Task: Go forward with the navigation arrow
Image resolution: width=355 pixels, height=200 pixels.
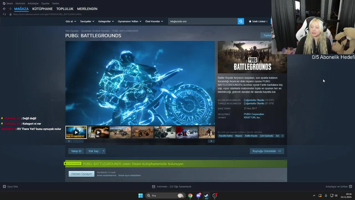Action: [10, 9]
